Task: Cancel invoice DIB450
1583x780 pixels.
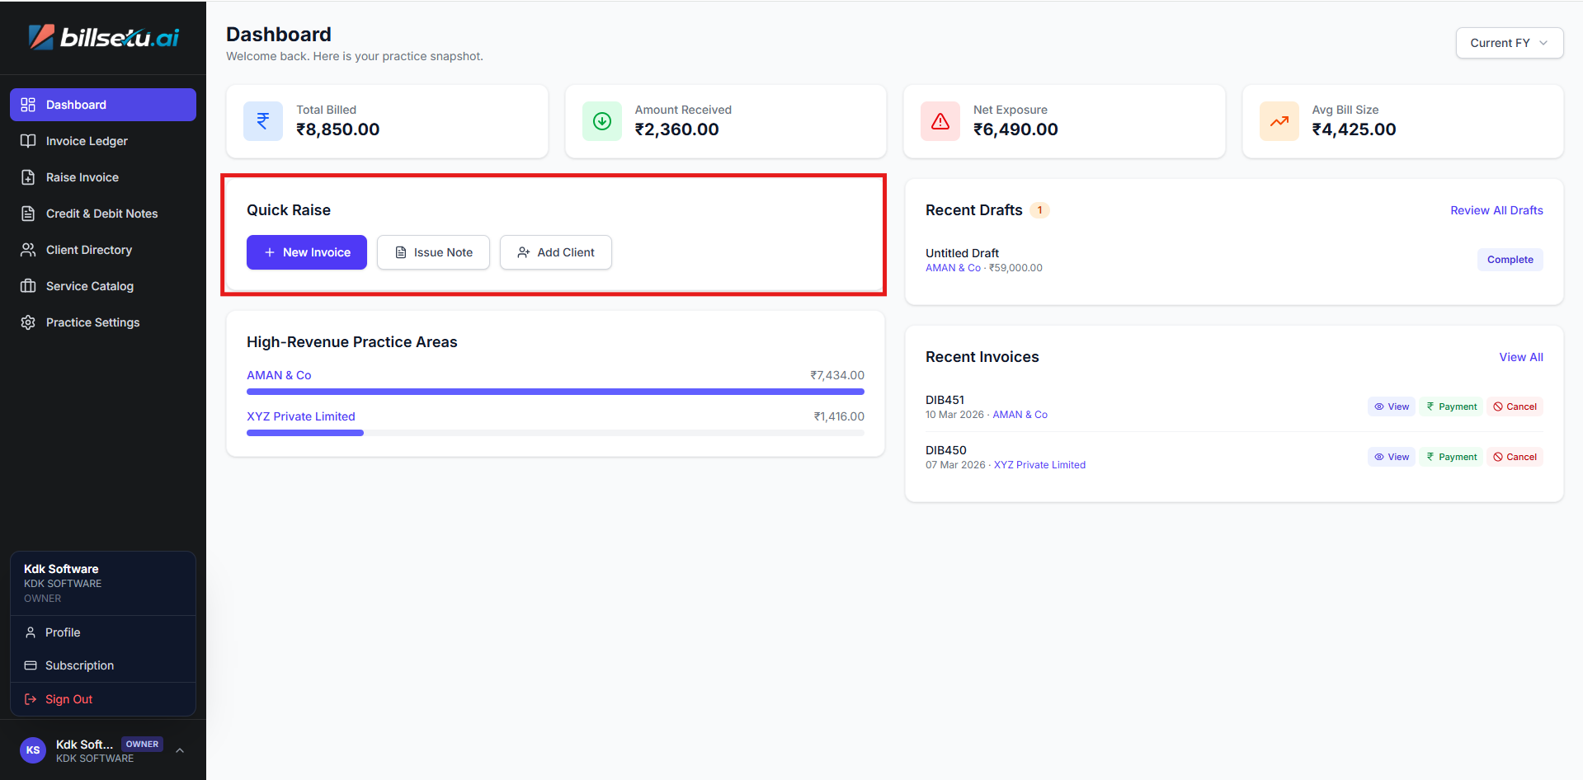Action: pos(1515,457)
